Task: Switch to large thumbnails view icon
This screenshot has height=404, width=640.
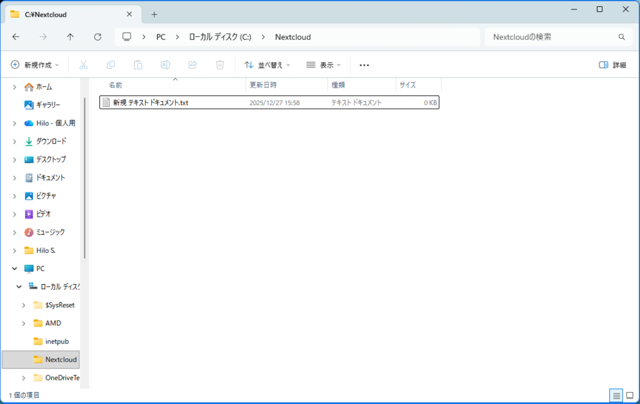Action: tap(631, 395)
